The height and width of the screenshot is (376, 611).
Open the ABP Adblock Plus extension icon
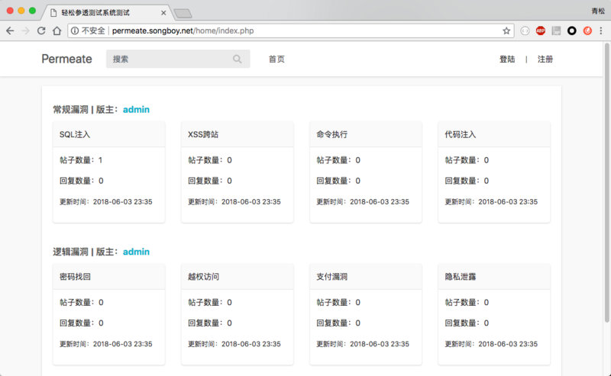point(541,31)
